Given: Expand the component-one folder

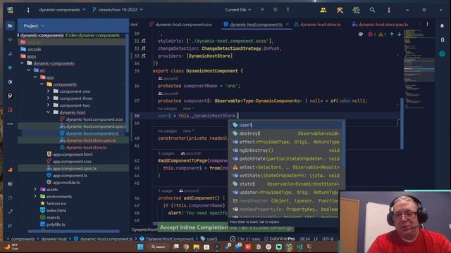Looking at the screenshot, I should point(49,91).
